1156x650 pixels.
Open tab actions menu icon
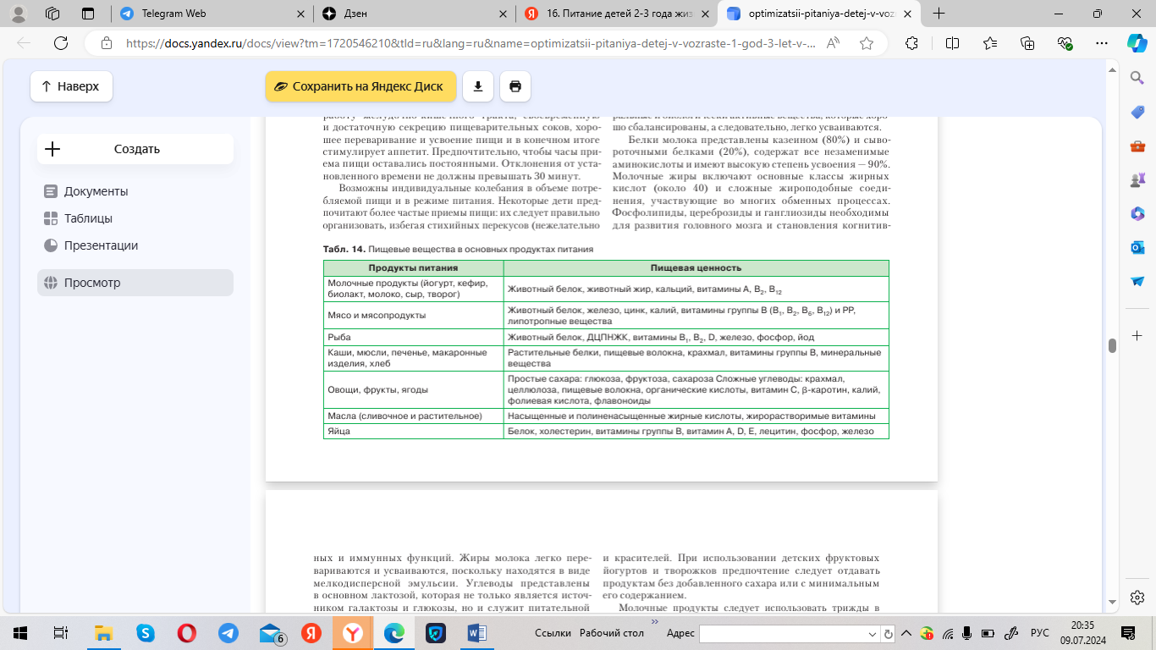[88, 14]
